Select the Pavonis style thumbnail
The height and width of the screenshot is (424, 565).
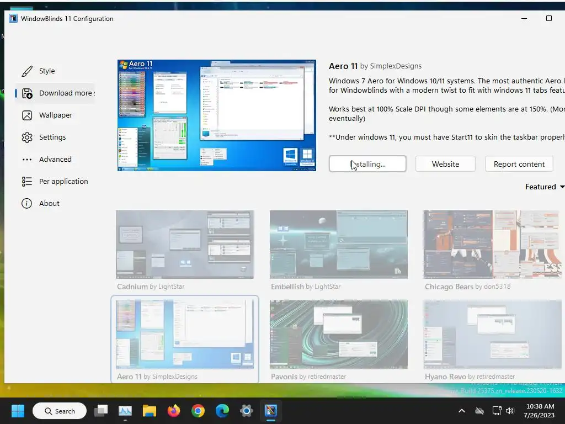point(339,334)
